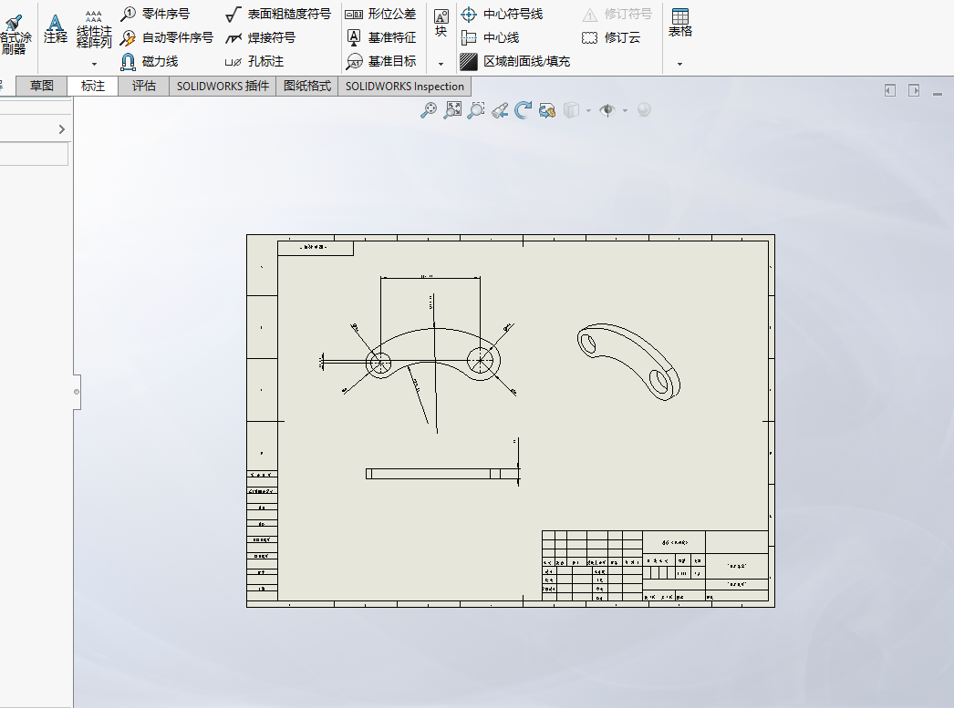Image resolution: width=954 pixels, height=708 pixels.
Task: Click the left panel input field
Action: point(34,154)
